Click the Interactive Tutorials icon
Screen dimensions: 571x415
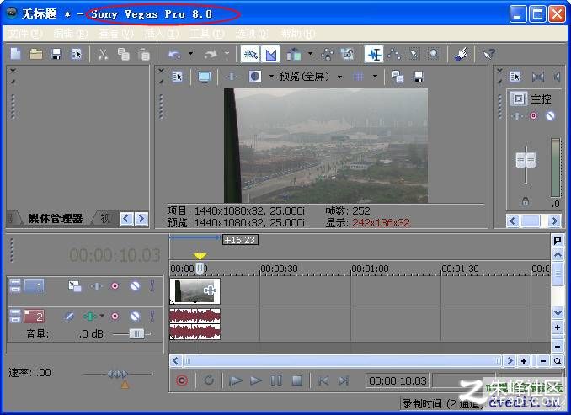point(461,54)
